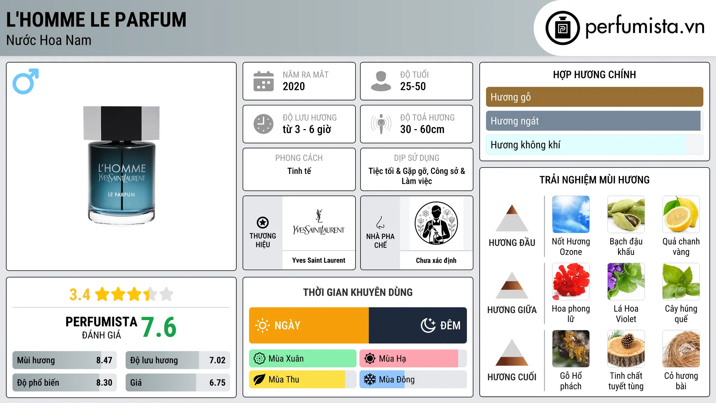Image resolution: width=716 pixels, height=403 pixels.
Task: Click the Quả chanh vàng lemon thumbnail
Action: pos(681,214)
